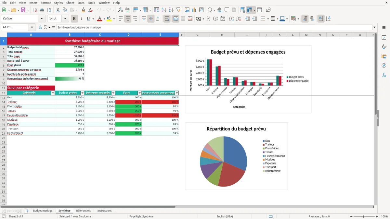This screenshot has width=390, height=219.
Task: Enable left alignment
Action: (x=121, y=19)
